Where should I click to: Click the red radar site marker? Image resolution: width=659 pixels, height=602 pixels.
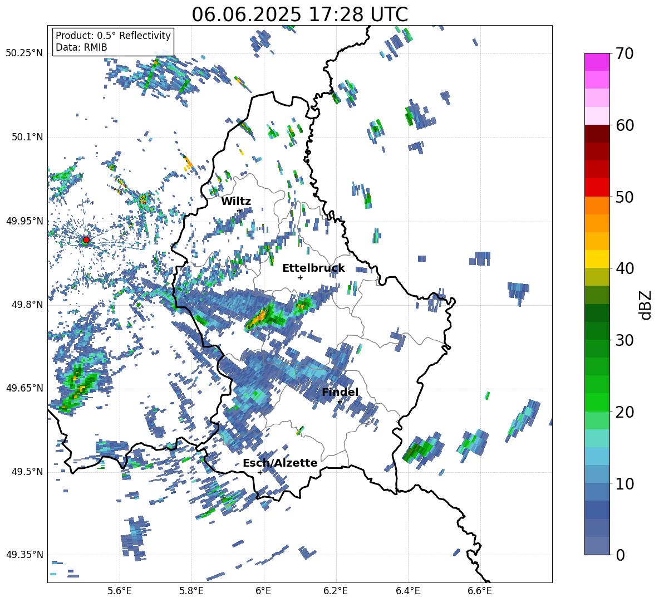(x=86, y=240)
